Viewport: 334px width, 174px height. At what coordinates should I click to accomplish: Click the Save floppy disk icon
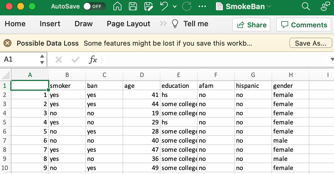(133, 6)
